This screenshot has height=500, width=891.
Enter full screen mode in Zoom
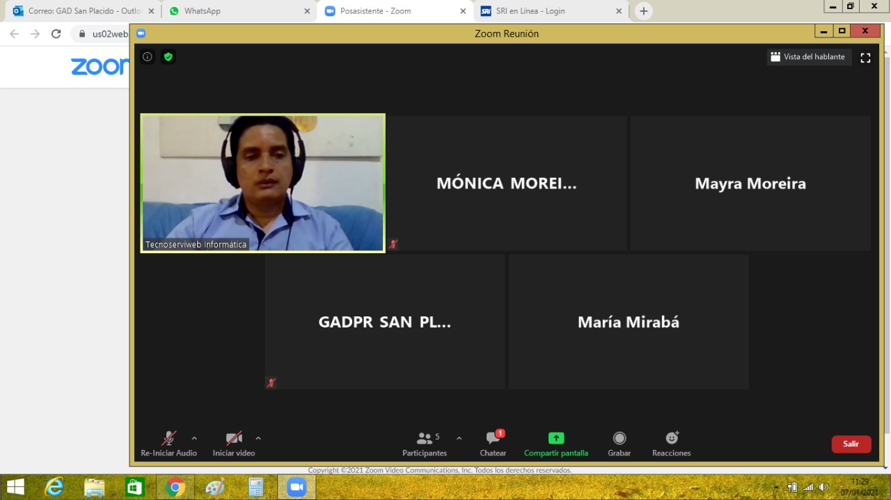[x=865, y=58]
